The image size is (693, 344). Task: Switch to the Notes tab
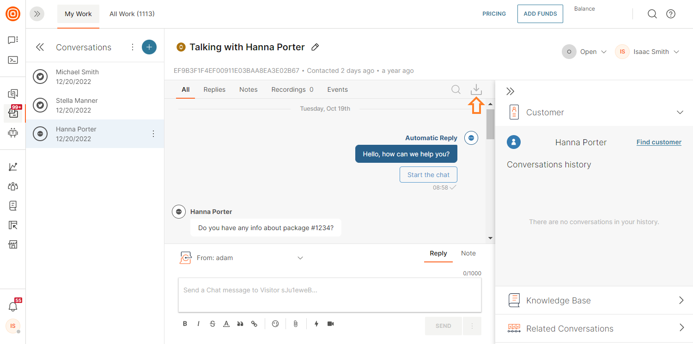click(248, 89)
